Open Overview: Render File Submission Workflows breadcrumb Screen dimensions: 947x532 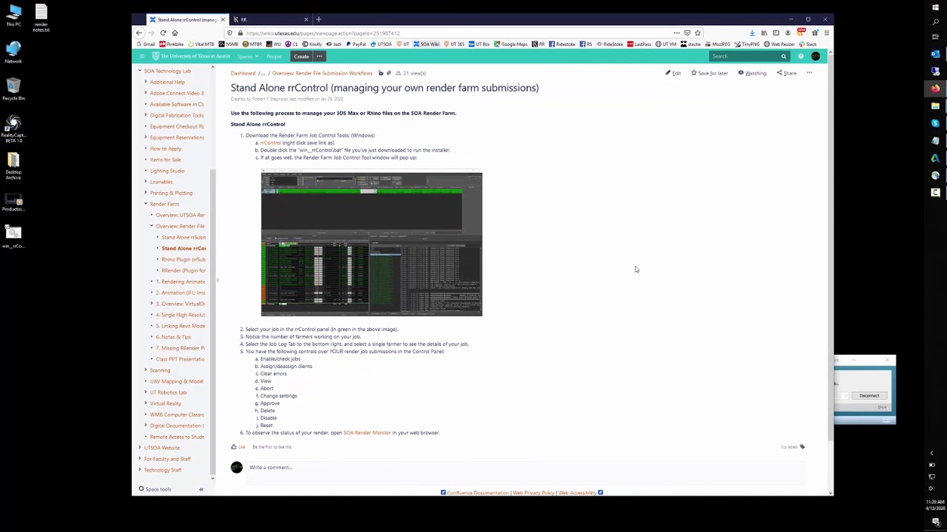click(x=322, y=73)
